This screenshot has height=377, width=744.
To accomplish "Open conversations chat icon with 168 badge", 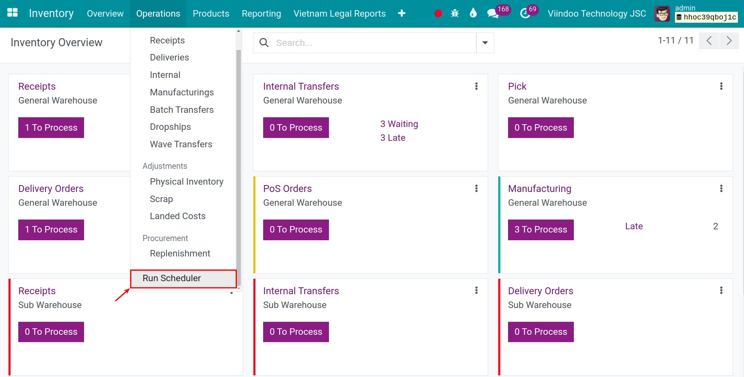I will click(493, 13).
